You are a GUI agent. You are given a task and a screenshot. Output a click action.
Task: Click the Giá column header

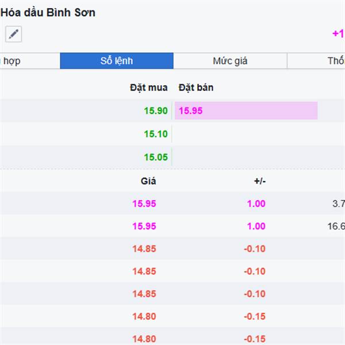(148, 181)
